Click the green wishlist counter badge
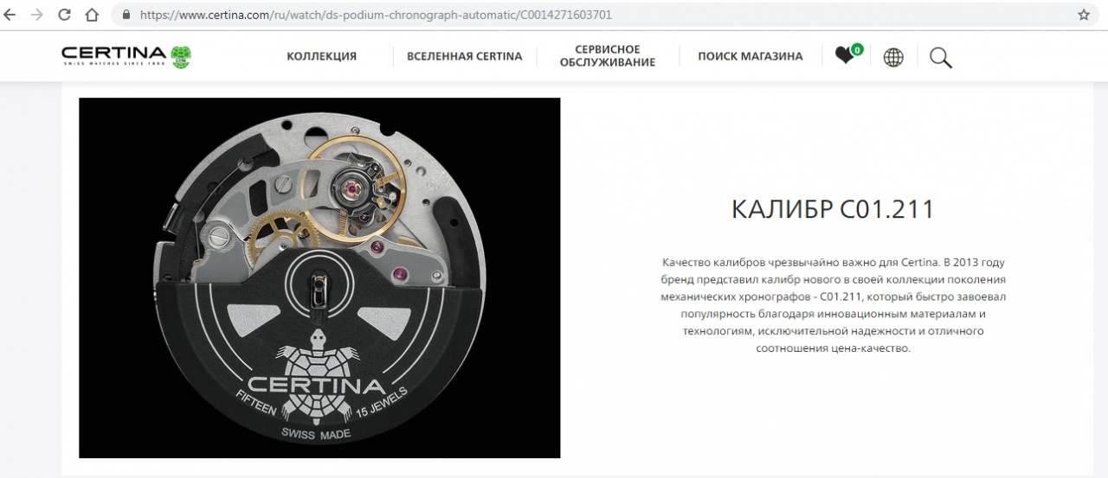 click(x=857, y=49)
